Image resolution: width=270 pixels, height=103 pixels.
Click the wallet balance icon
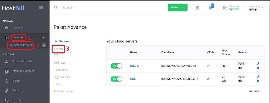pyautogui.click(x=225, y=8)
